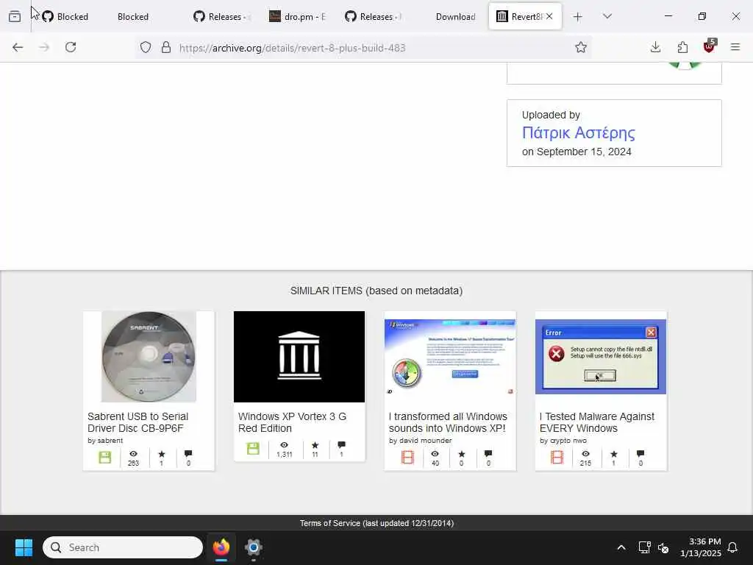Open uploader Πάτρικ Αστέρης profile link
Image resolution: width=753 pixels, height=565 pixels.
[578, 132]
